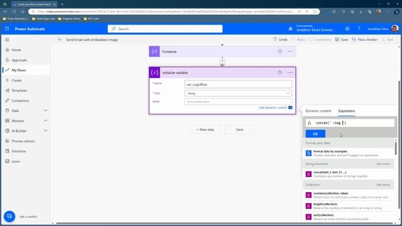Viewport: 402px width, 226px height.
Task: Click the expression list vertical scrollbar
Action: 396,148
